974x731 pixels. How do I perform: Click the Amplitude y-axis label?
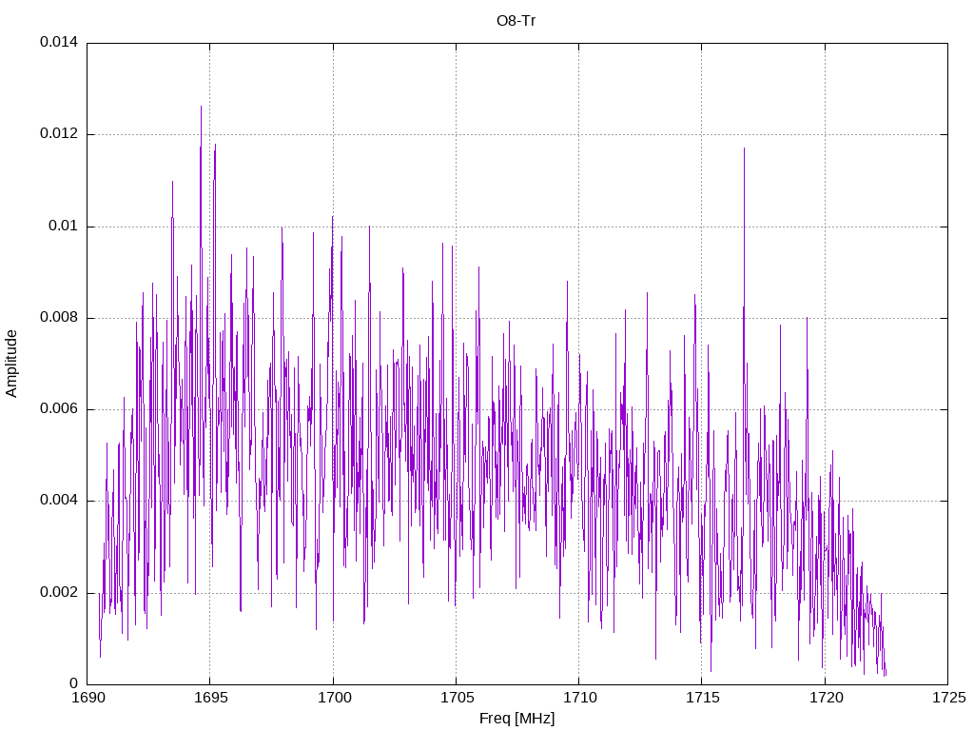(11, 364)
